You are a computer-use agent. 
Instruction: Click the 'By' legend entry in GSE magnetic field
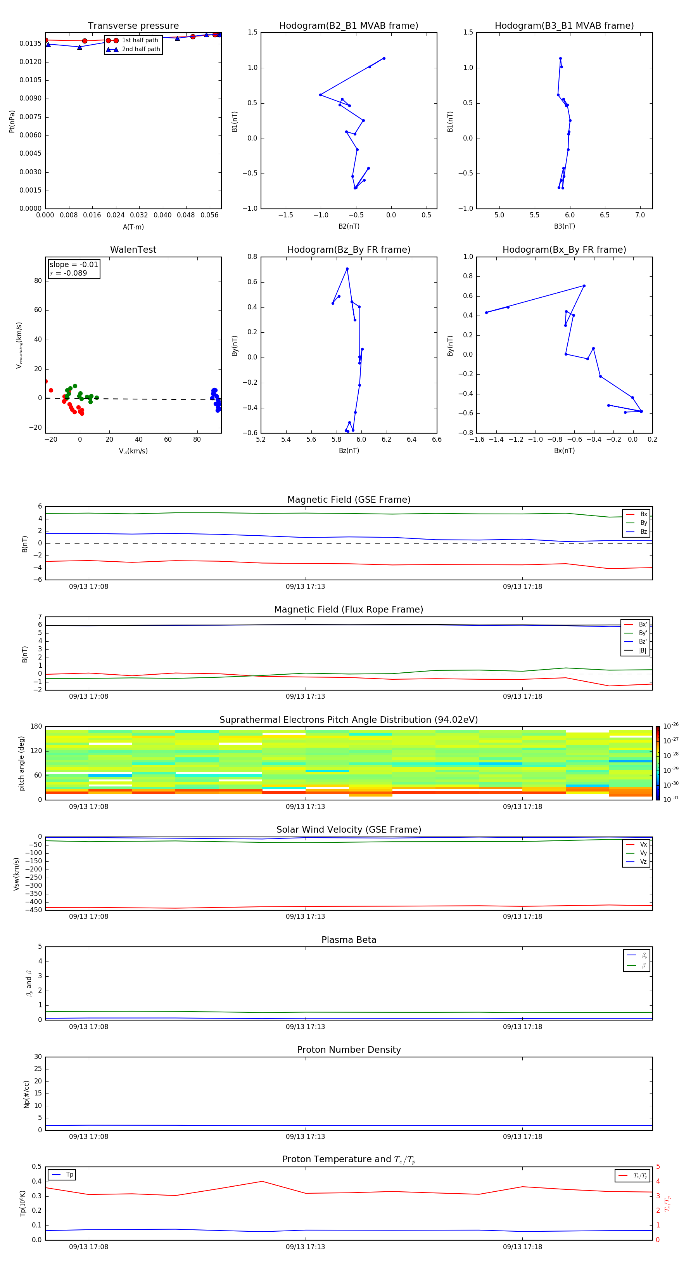tap(637, 522)
